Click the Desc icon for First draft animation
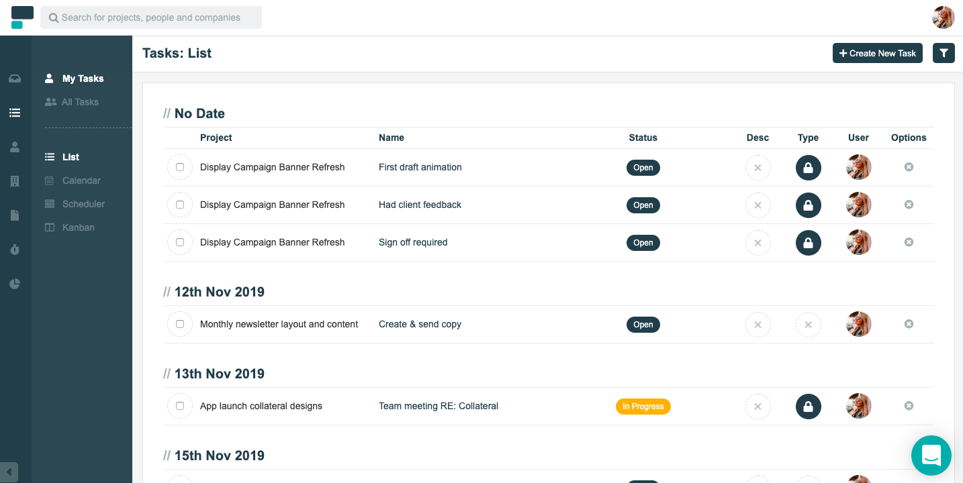The image size is (963, 483). tap(758, 168)
